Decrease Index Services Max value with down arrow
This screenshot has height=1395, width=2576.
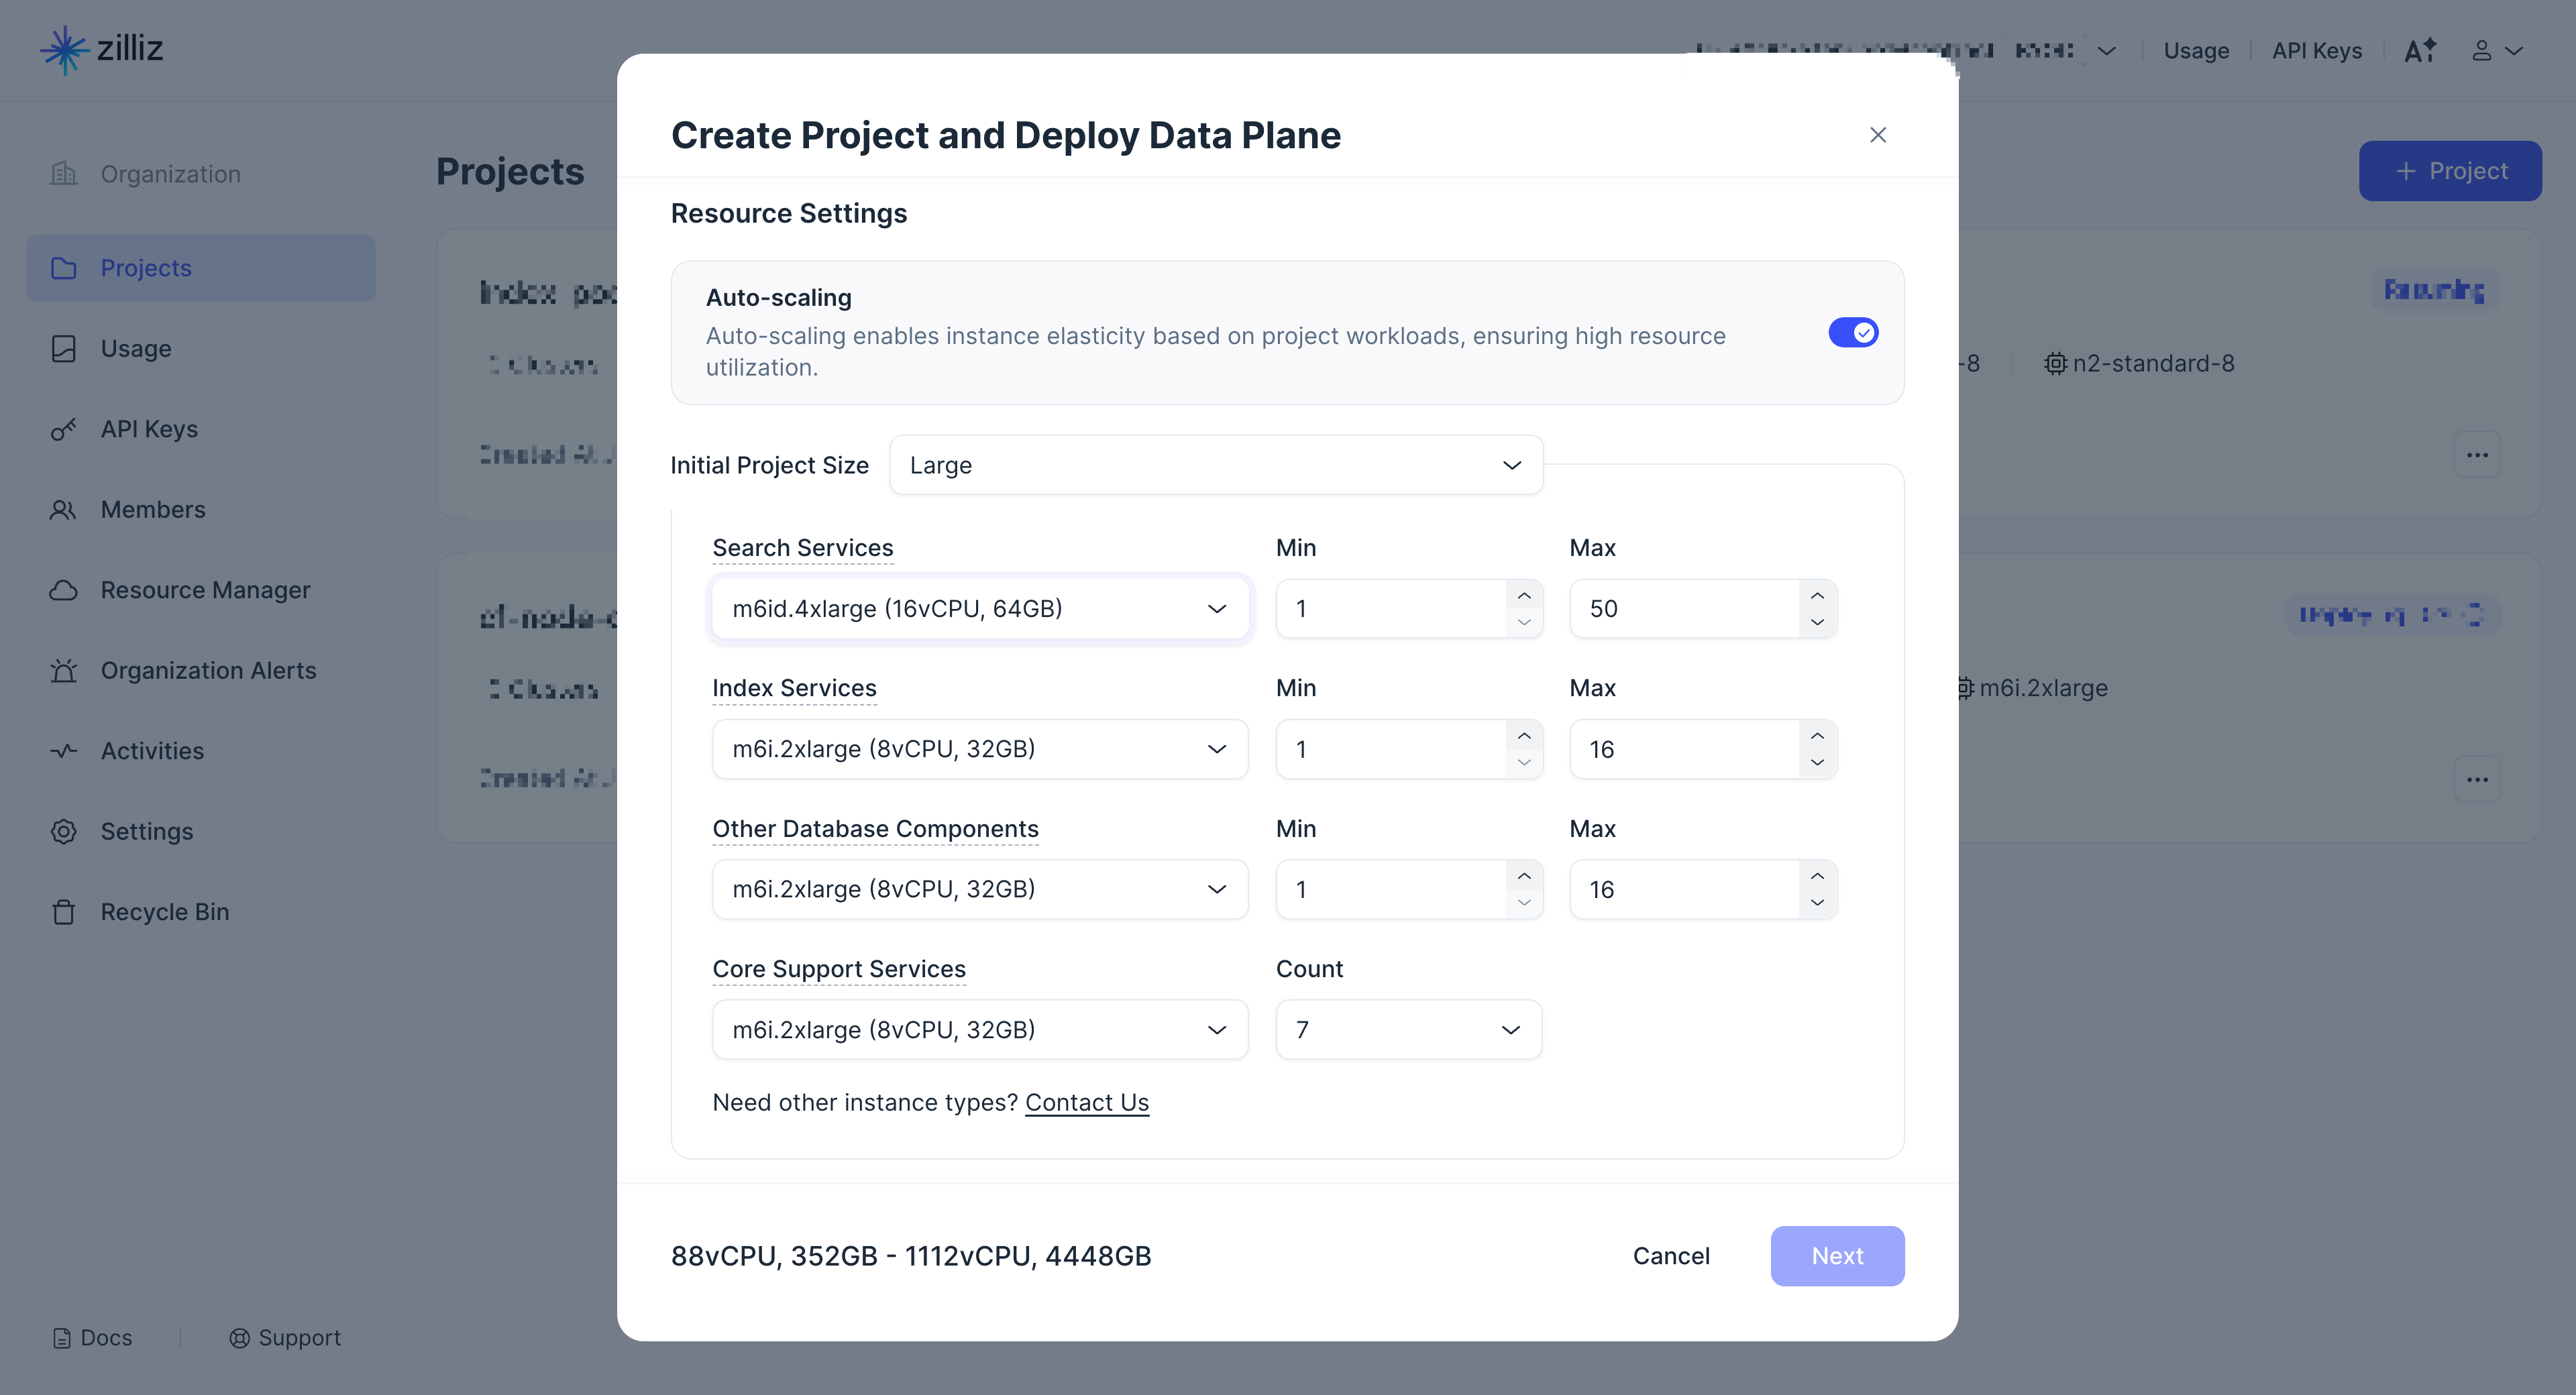(1817, 762)
